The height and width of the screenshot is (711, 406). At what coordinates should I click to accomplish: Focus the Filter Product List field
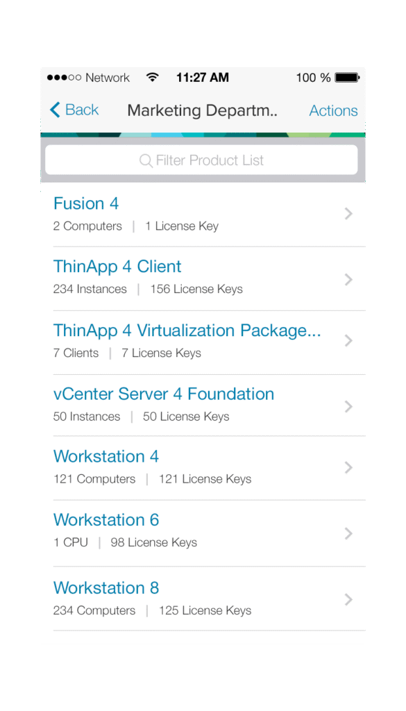pyautogui.click(x=202, y=160)
